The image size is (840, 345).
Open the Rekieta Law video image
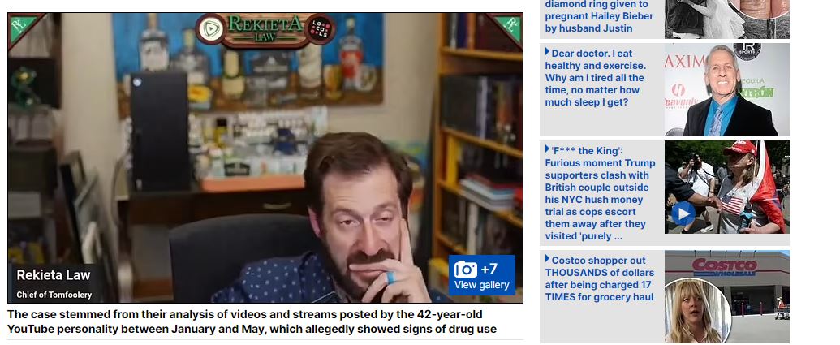265,158
